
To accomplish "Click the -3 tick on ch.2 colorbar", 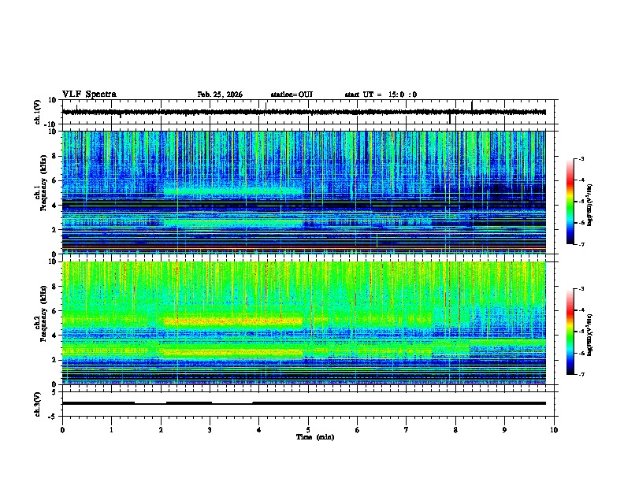I will coord(581,289).
